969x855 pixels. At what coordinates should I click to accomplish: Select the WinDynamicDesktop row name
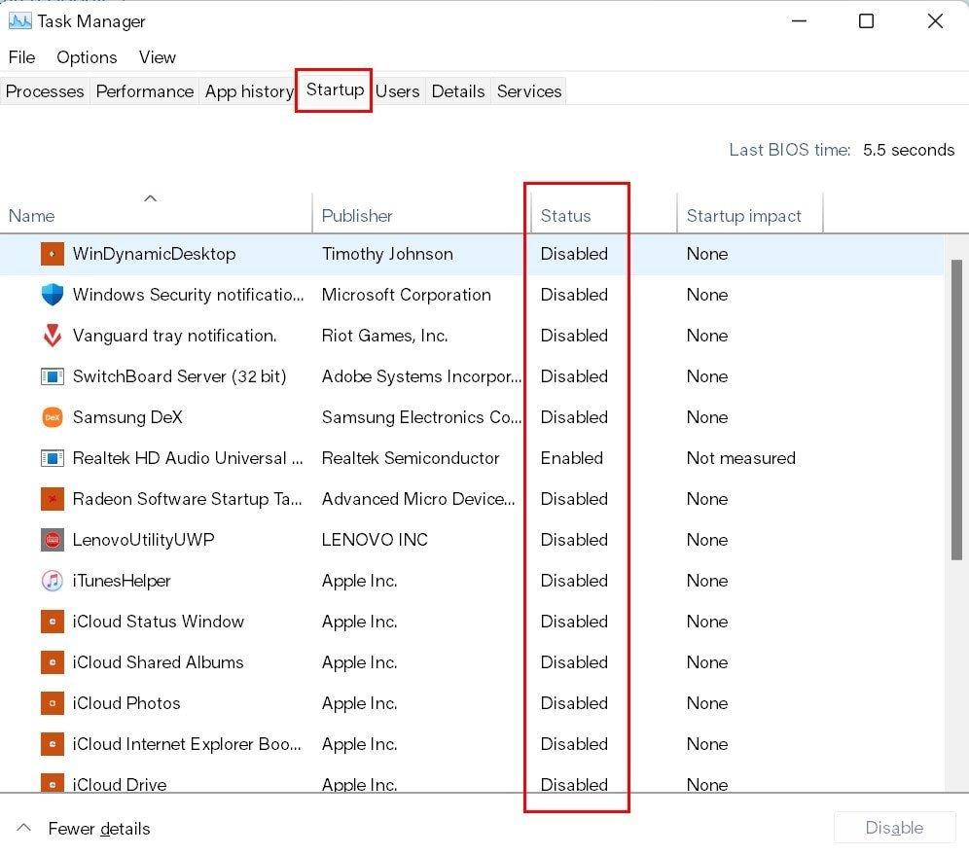154,254
